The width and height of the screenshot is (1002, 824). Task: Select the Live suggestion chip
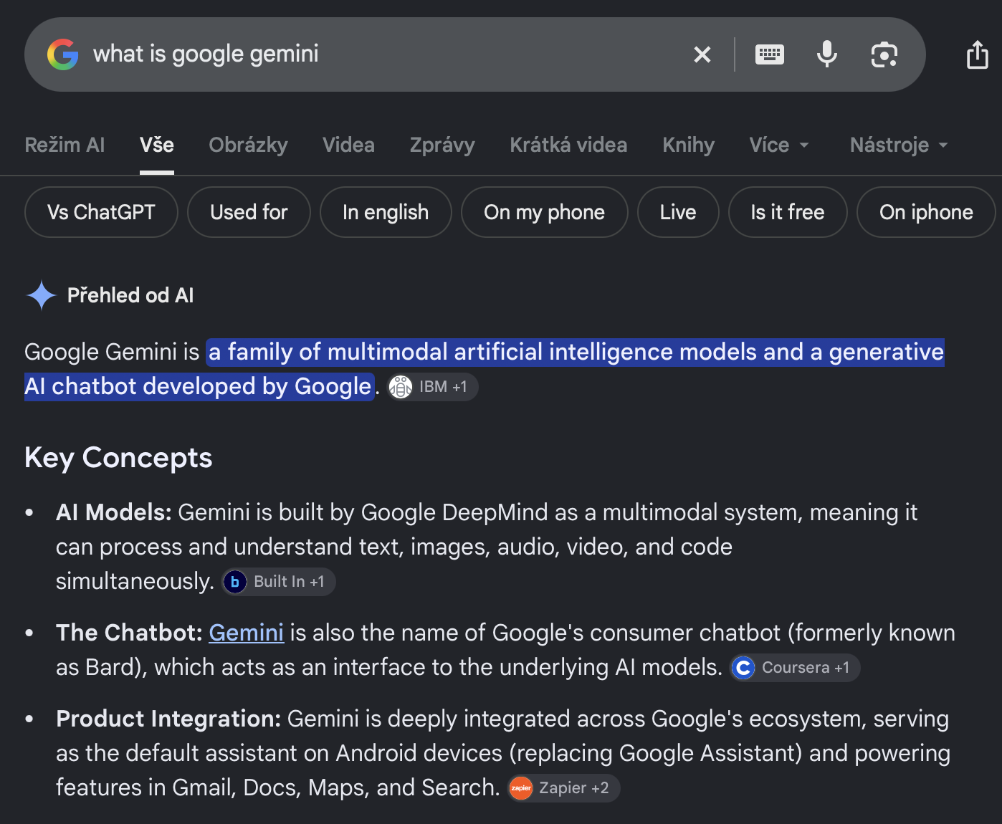tap(678, 212)
